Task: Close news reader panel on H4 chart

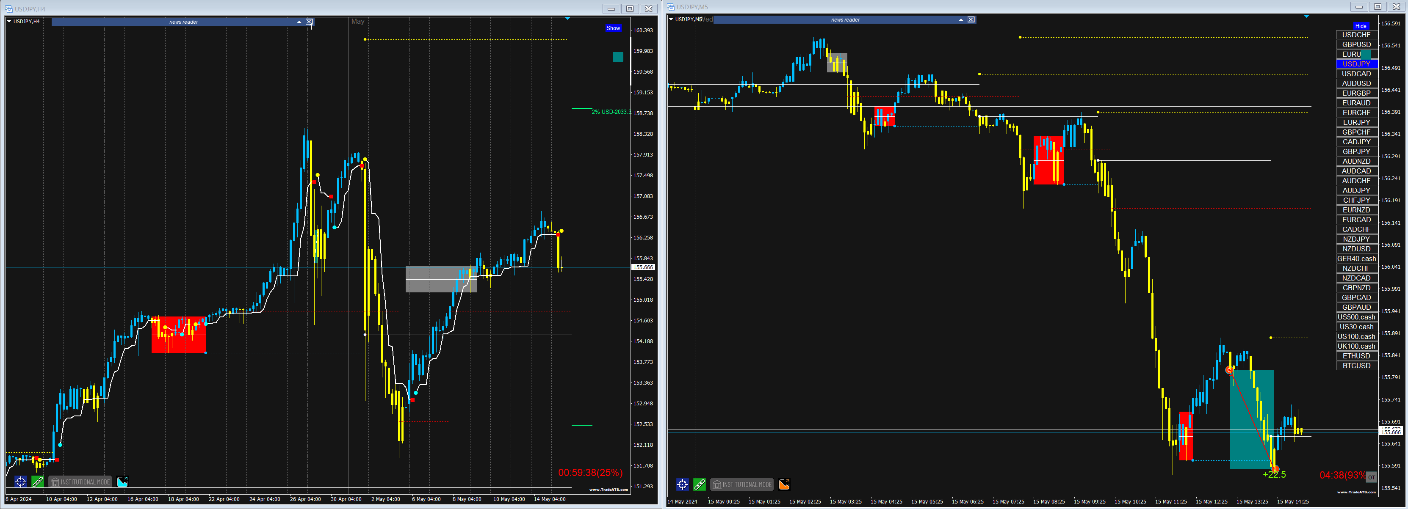Action: point(310,22)
